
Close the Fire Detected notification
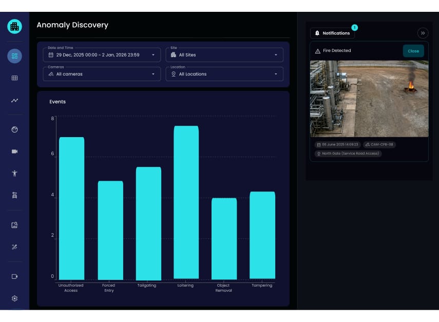coord(413,51)
